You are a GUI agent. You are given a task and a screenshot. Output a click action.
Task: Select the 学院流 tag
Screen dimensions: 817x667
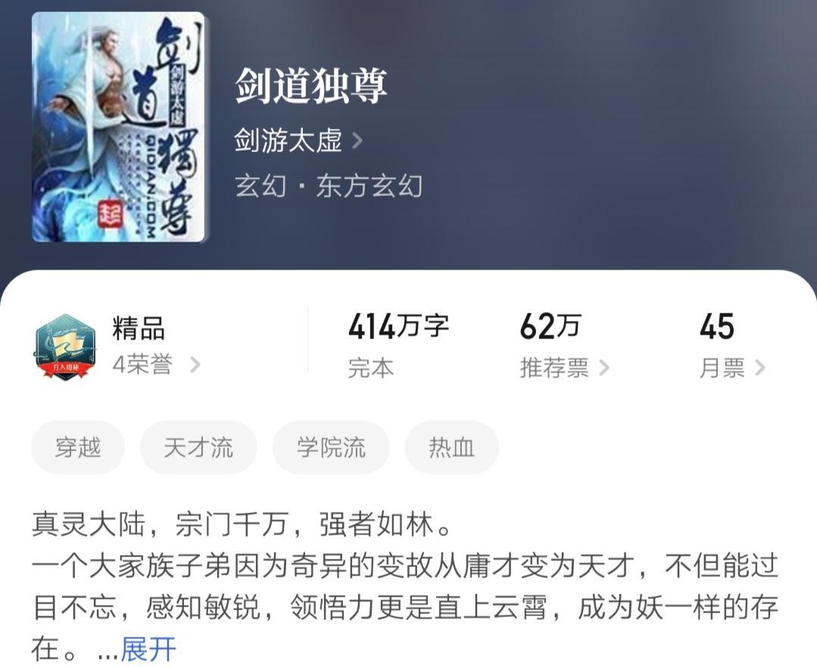point(331,447)
